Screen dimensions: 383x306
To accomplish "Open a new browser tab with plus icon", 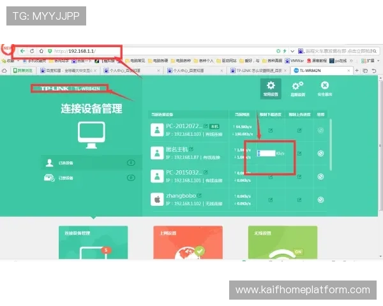I will tap(357, 71).
